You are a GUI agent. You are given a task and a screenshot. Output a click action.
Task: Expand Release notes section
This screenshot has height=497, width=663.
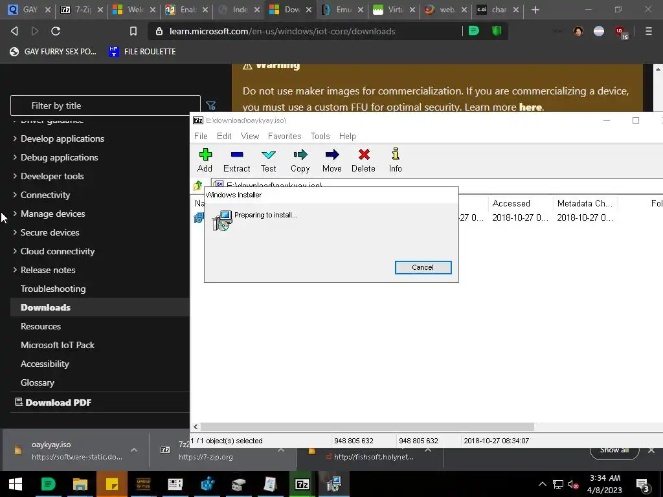[48, 270]
